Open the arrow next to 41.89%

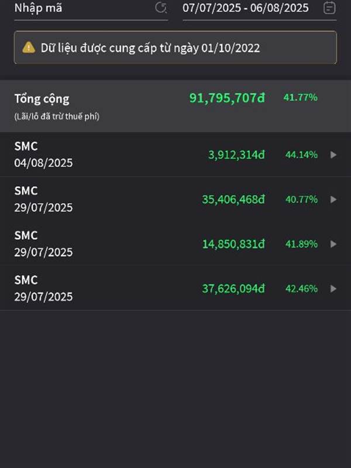[333, 244]
